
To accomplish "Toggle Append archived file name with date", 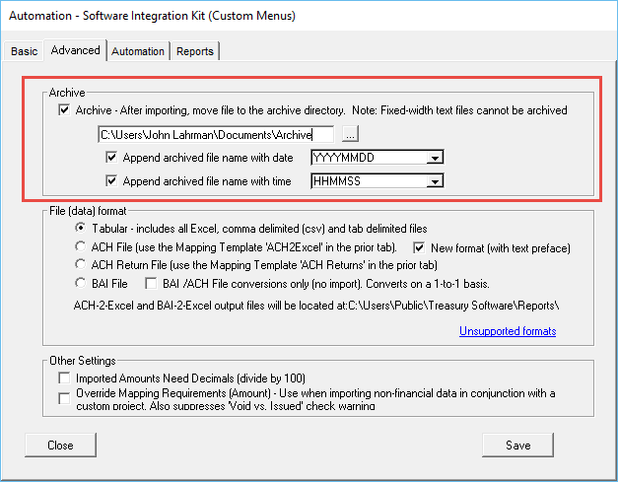I will click(111, 157).
